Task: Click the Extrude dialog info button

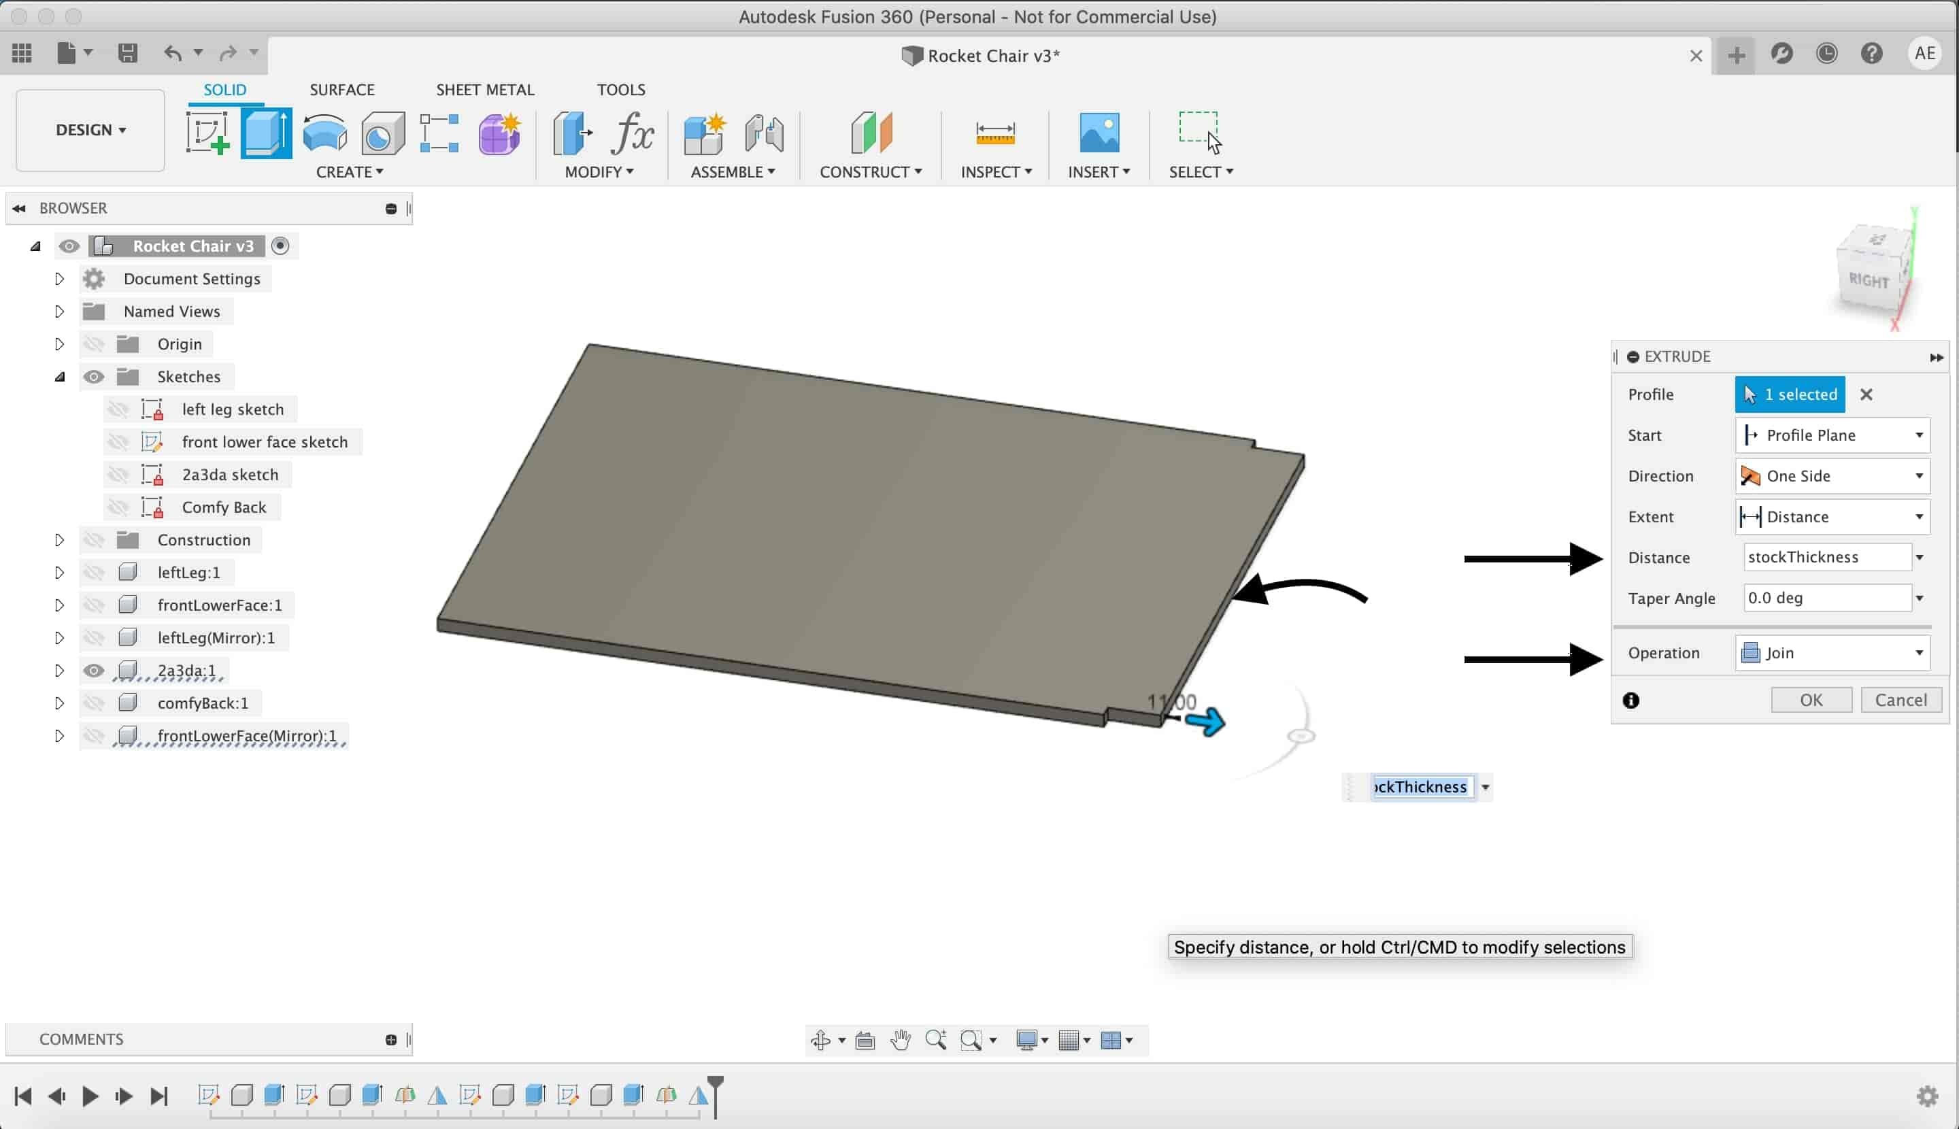Action: (1631, 701)
